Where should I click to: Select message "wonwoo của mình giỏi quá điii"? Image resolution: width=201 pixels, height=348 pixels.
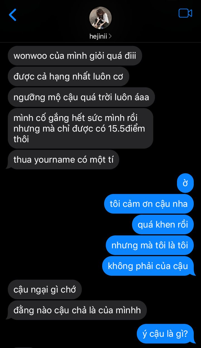coord(75,56)
